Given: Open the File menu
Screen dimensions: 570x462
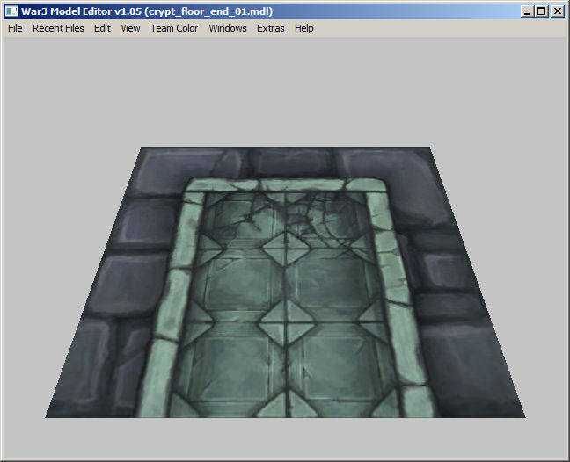Looking at the screenshot, I should coord(15,28).
